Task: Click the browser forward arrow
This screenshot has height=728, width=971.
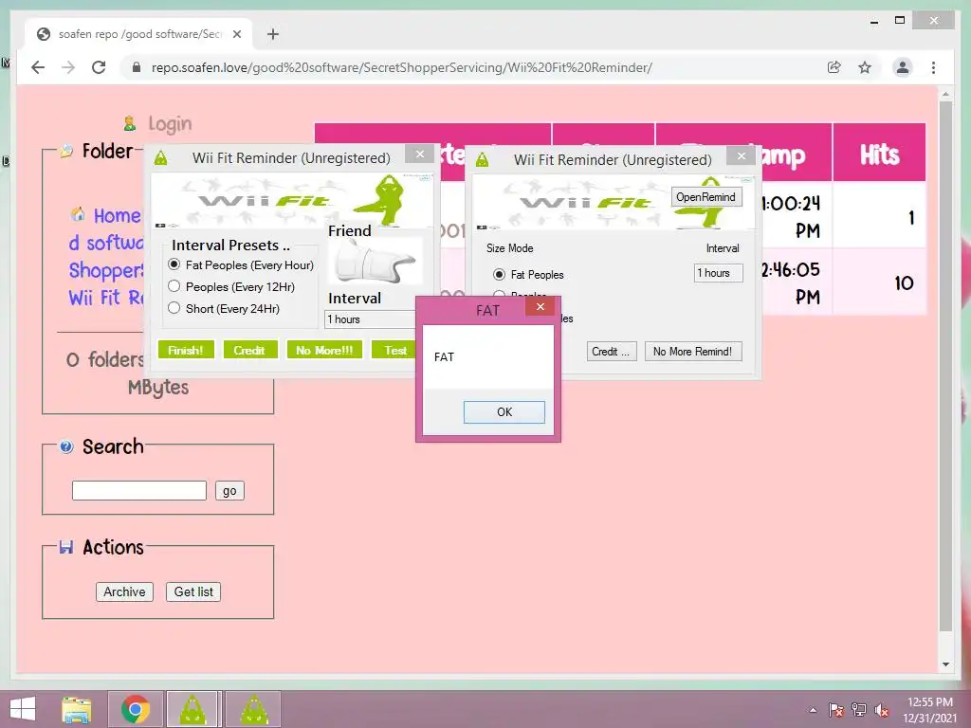Action: (x=68, y=67)
